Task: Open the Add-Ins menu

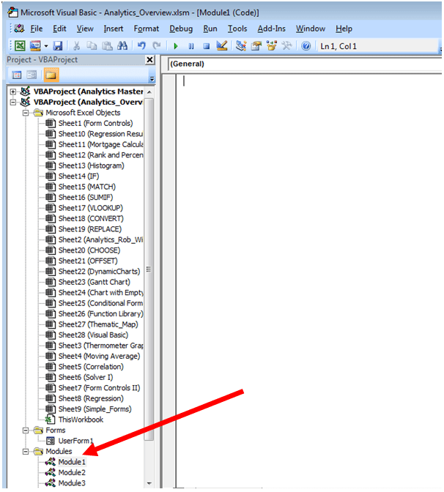Action: coord(271,29)
